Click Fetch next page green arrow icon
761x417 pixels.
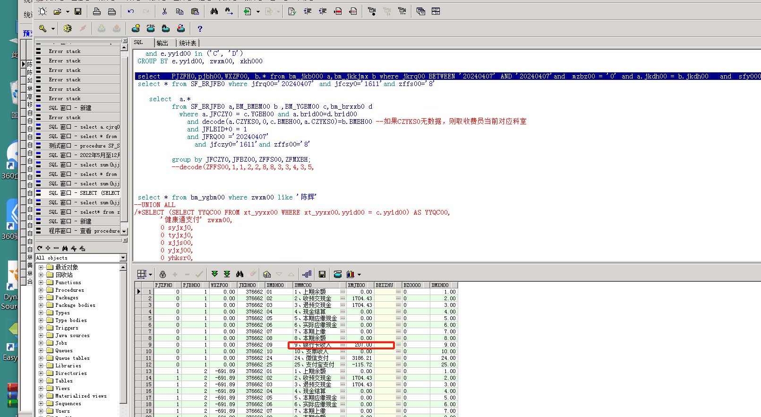pyautogui.click(x=214, y=274)
